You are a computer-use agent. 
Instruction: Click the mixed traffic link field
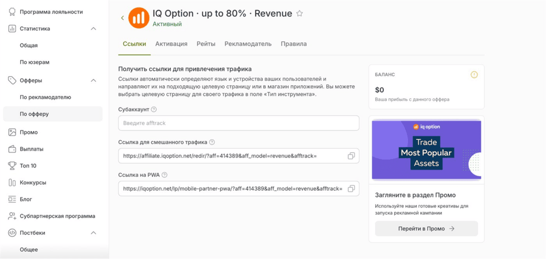[239, 156]
